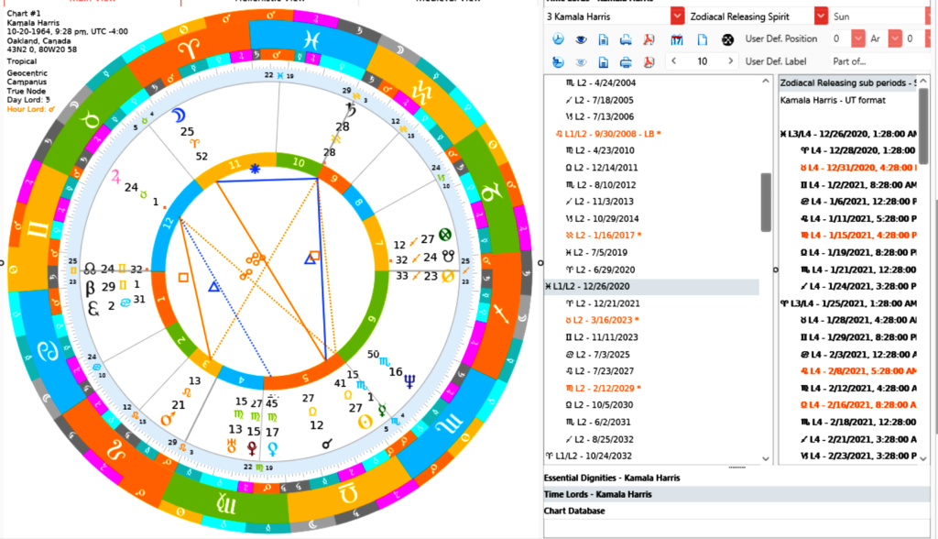Click the Scorpio sign on the outer ring
The image size is (938, 539).
point(449,424)
